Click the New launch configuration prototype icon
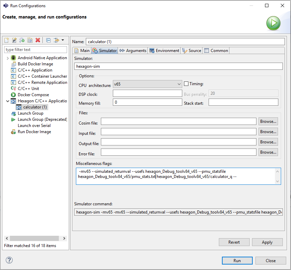The image size is (291, 270). [x=14, y=40]
